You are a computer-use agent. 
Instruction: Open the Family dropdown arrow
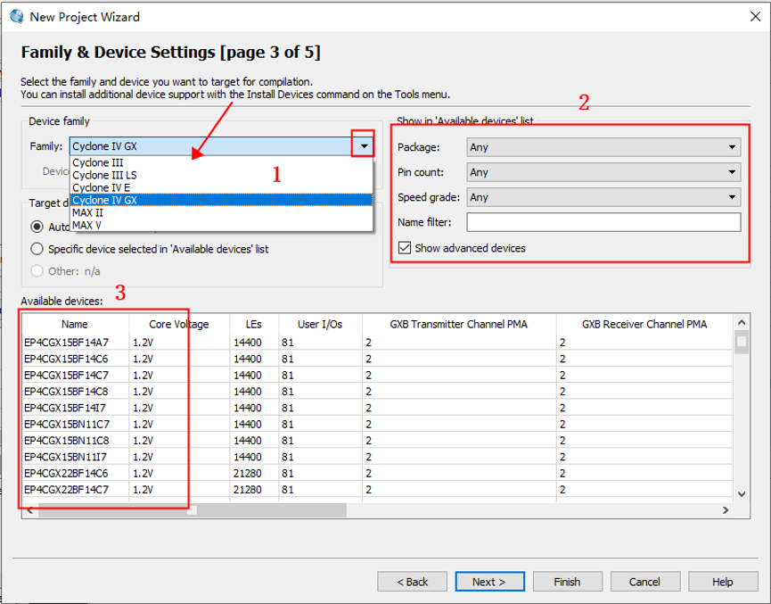(x=363, y=145)
